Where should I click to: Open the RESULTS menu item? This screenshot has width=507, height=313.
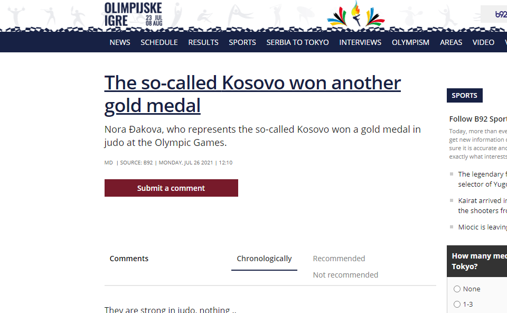[x=203, y=42]
